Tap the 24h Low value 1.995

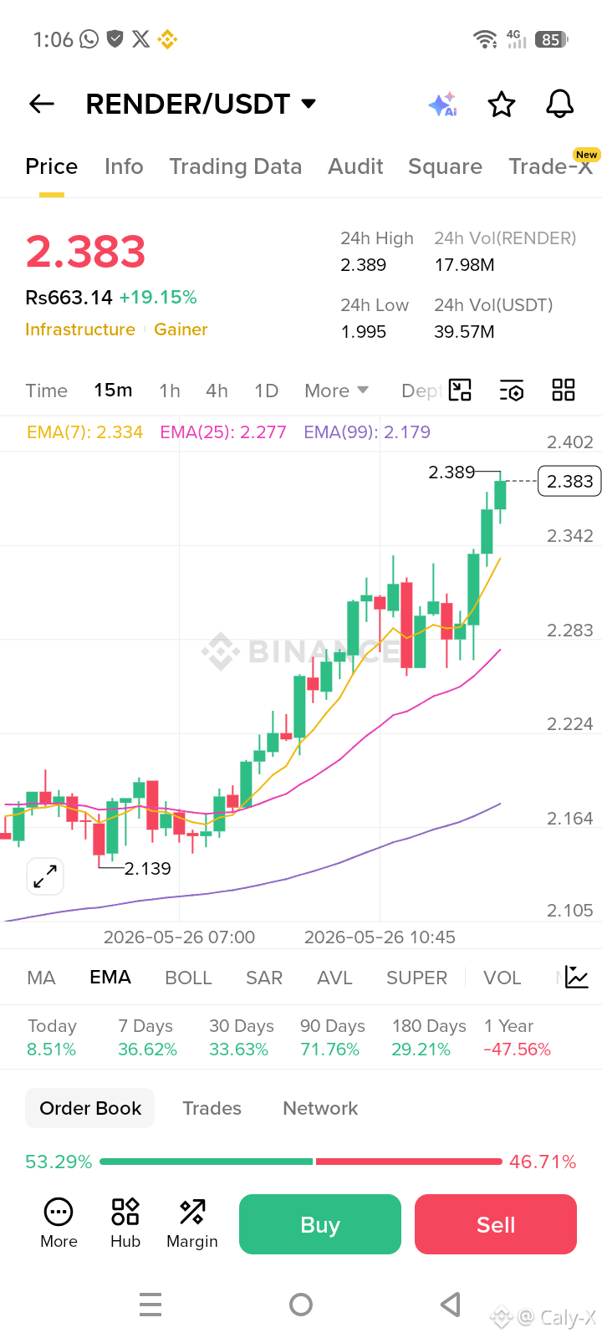click(364, 332)
